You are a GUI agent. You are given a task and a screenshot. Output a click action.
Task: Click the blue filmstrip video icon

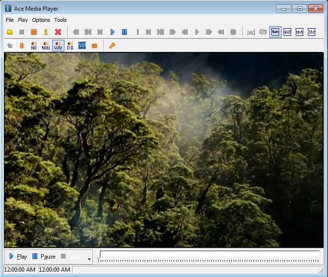tap(82, 46)
